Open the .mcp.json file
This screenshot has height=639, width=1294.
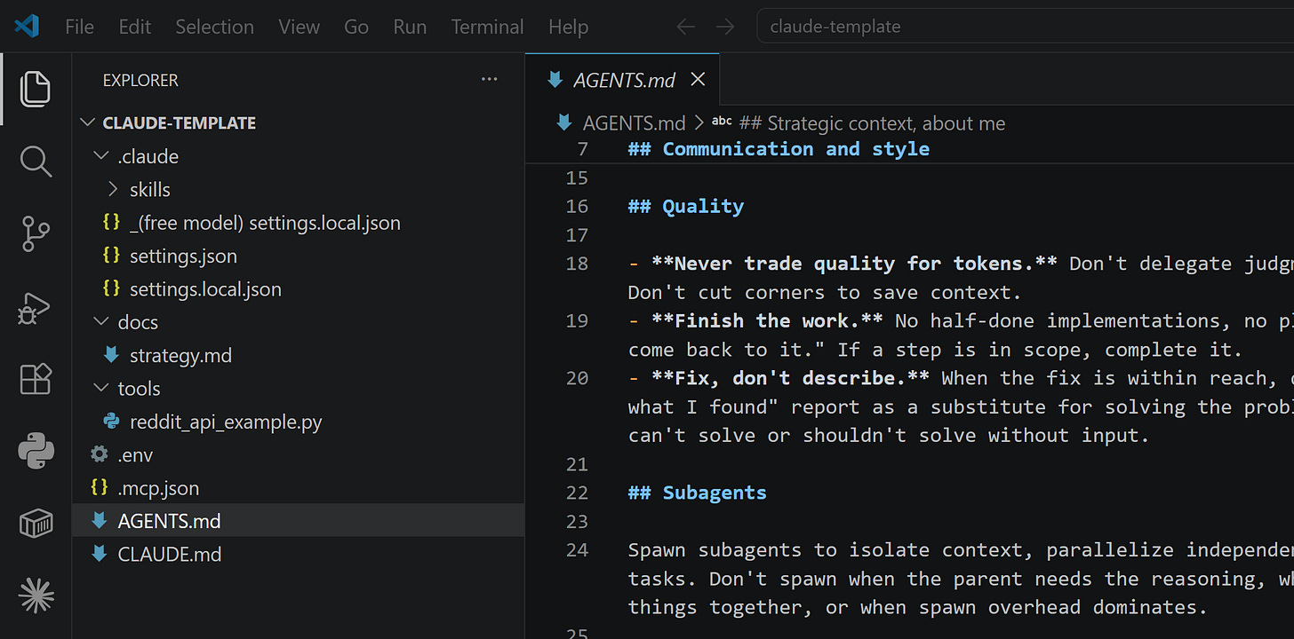coord(158,487)
